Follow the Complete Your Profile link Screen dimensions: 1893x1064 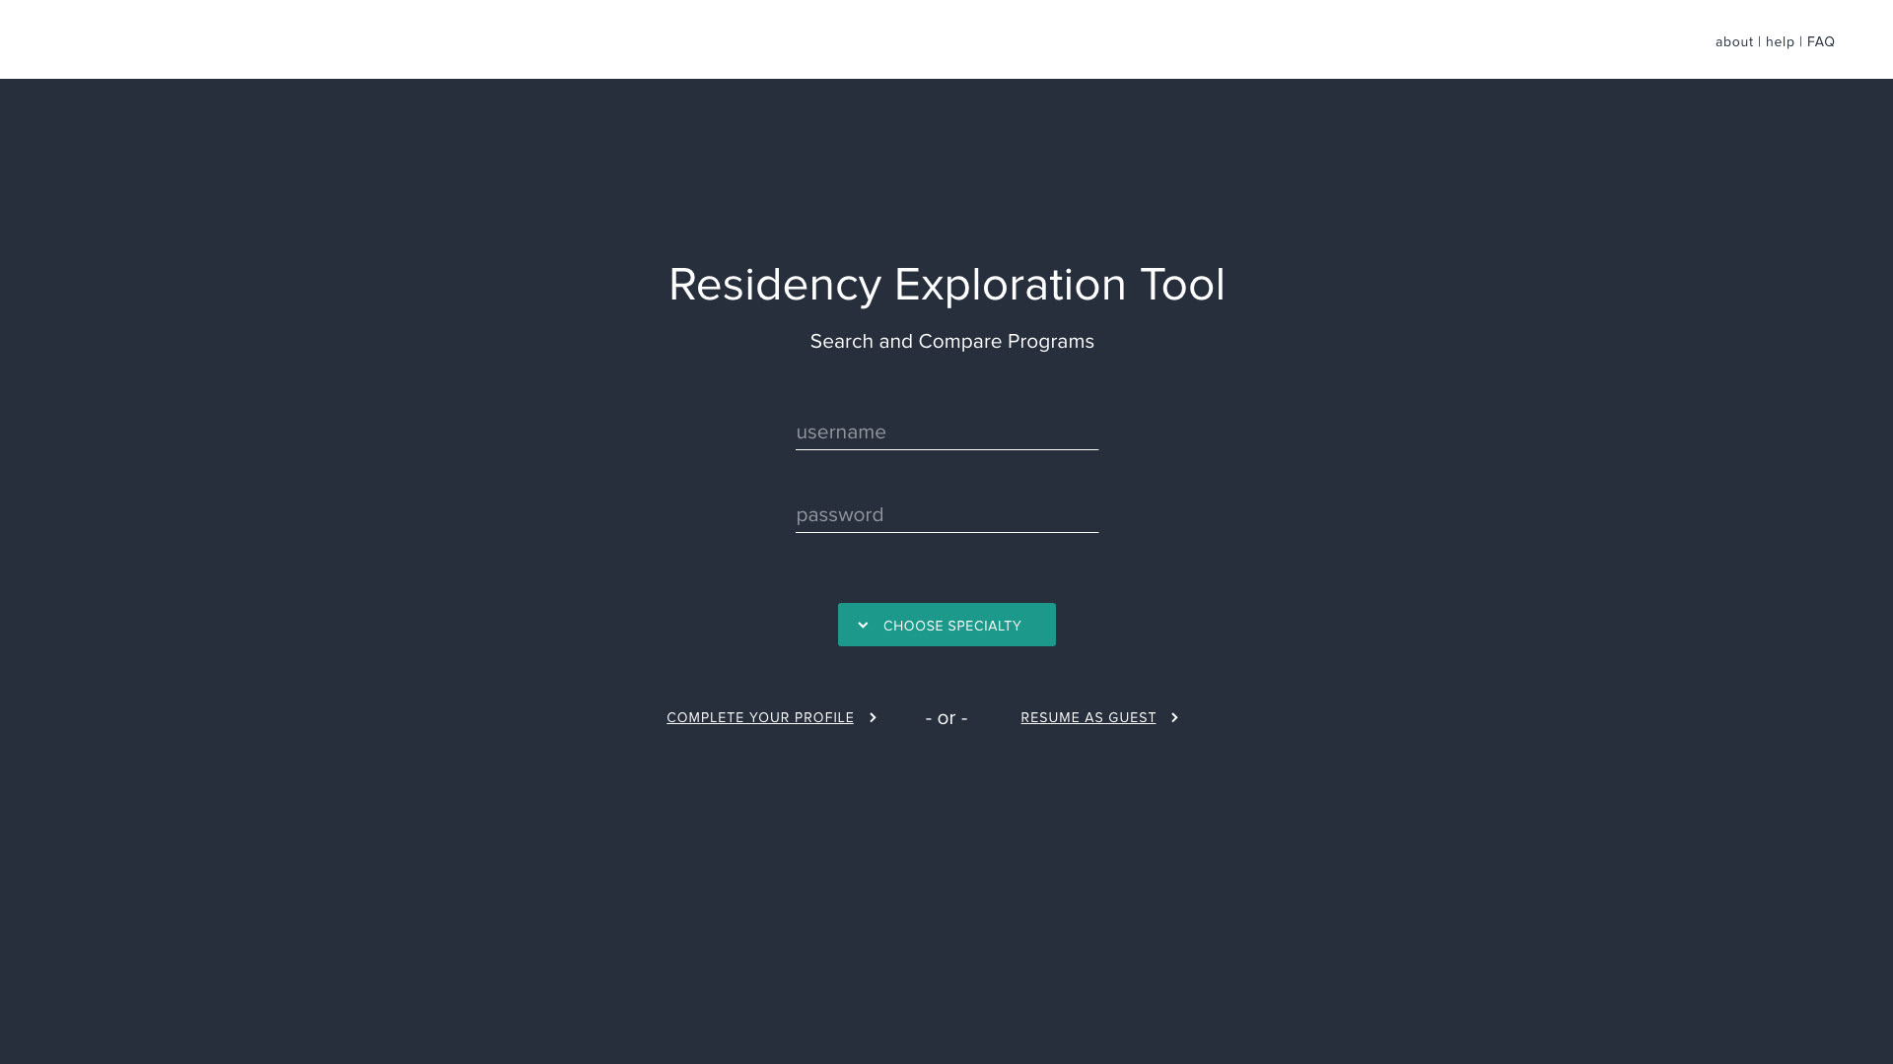[759, 718]
